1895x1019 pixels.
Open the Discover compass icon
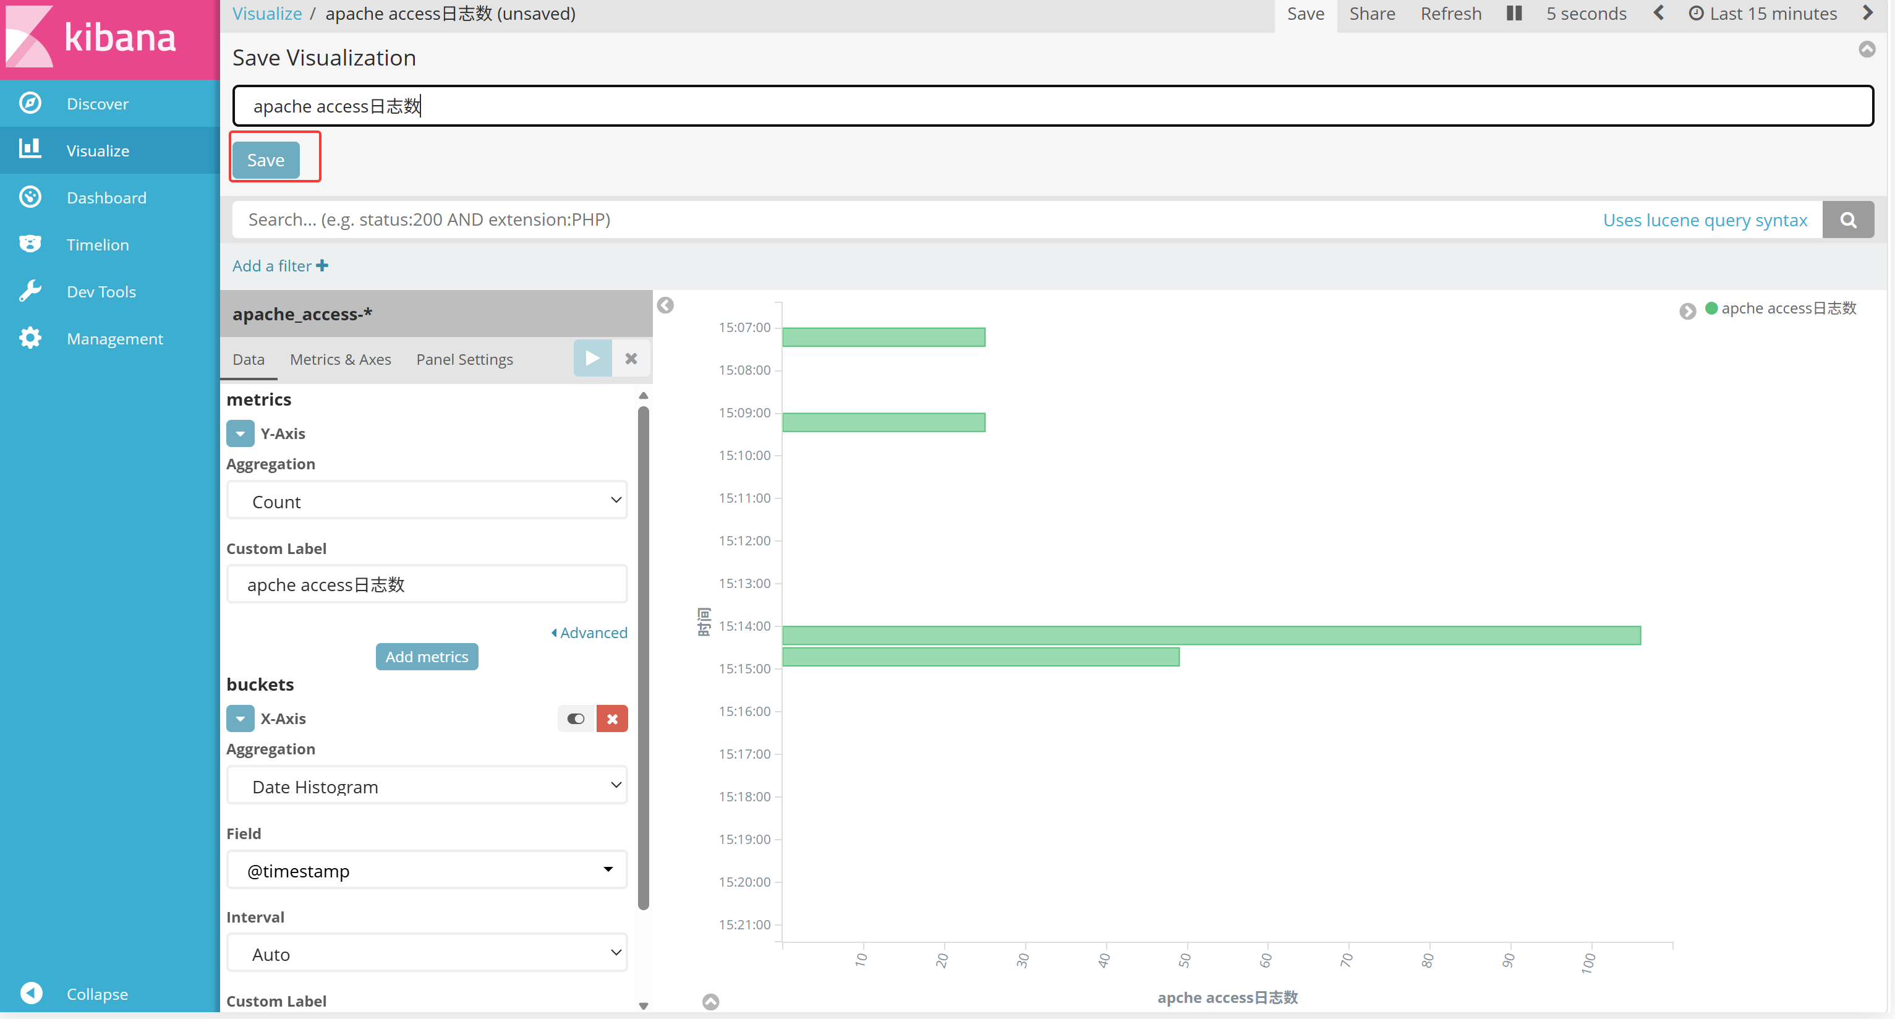pos(30,103)
